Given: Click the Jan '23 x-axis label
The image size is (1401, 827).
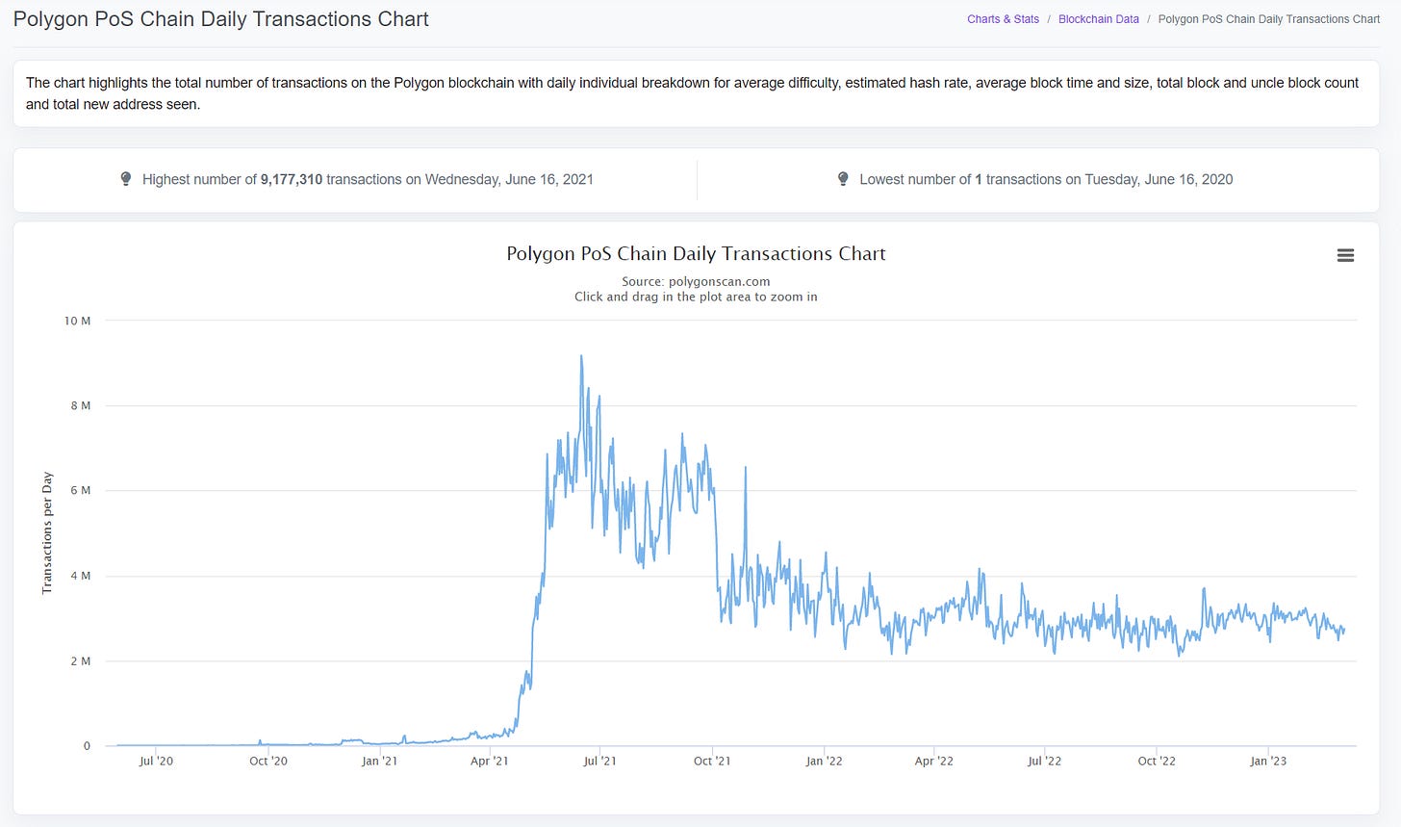Looking at the screenshot, I should click(x=1268, y=761).
